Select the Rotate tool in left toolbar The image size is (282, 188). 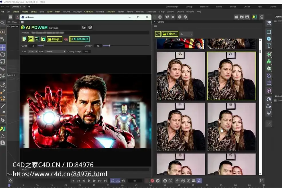click(3, 54)
